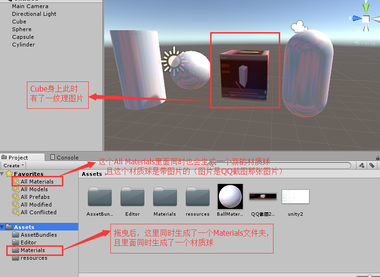Collapse the Favorites section

coord(2,174)
